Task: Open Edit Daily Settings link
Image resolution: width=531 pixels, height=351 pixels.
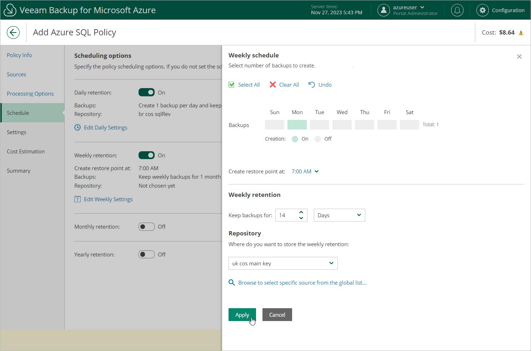Action: point(106,127)
